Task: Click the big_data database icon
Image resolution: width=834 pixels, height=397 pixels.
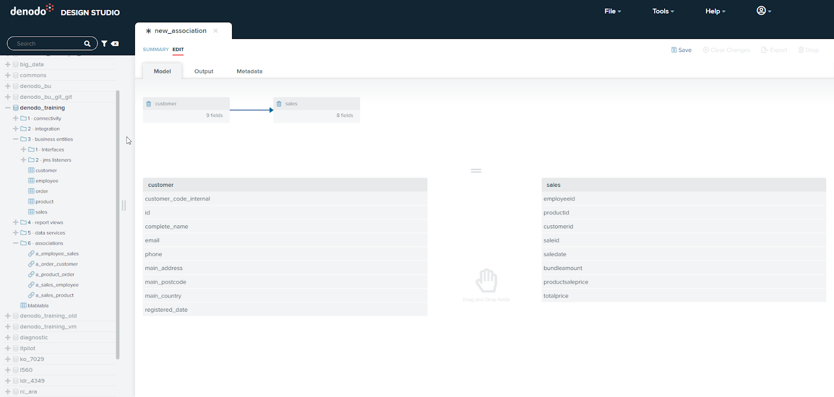Action: pos(16,65)
